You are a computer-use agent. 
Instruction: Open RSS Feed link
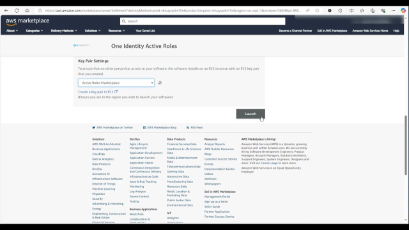(x=196, y=128)
